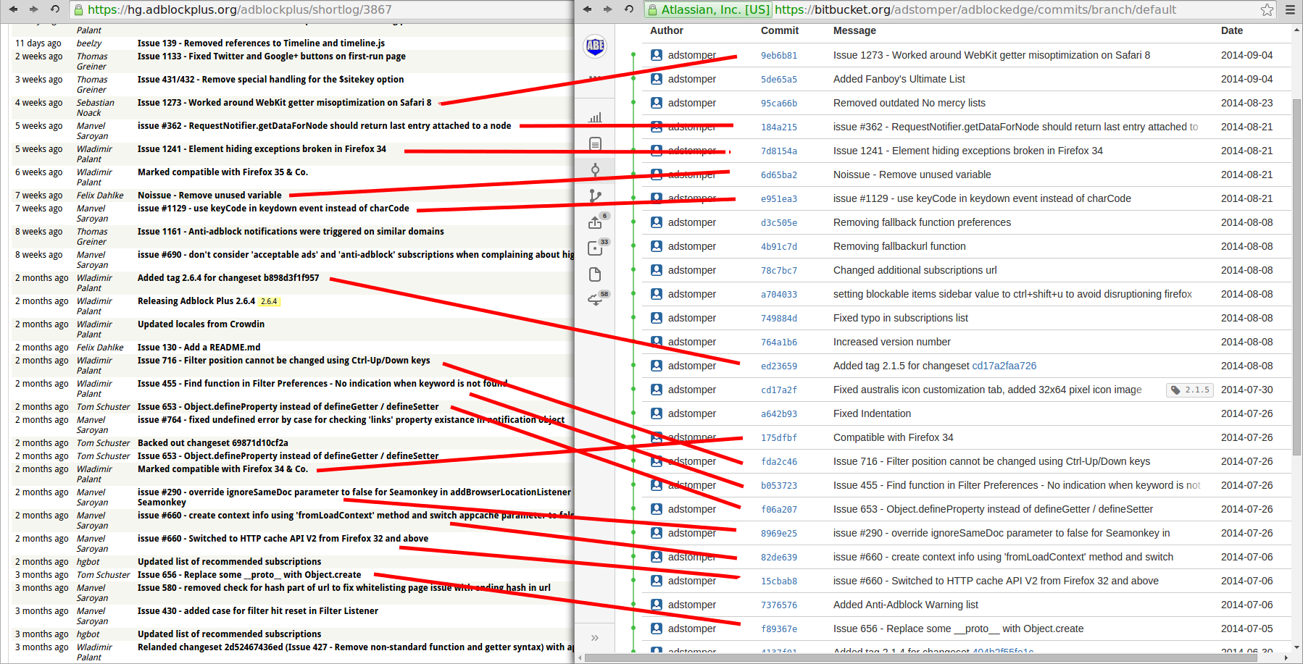Click adstomper avatar on the a704033 row
Screen dimensions: 1303x664
pyautogui.click(x=657, y=294)
